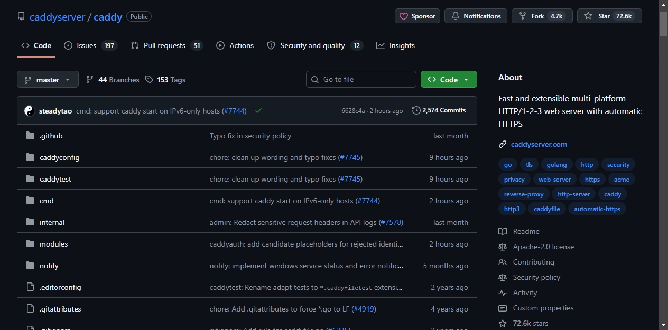Select the 'security' topic tag
Screen dimensions: 668x330
pyautogui.click(x=618, y=165)
